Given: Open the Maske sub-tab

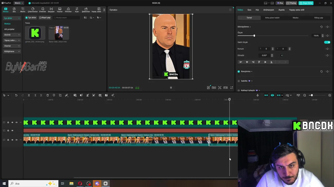Looking at the screenshot, I should point(295,18).
